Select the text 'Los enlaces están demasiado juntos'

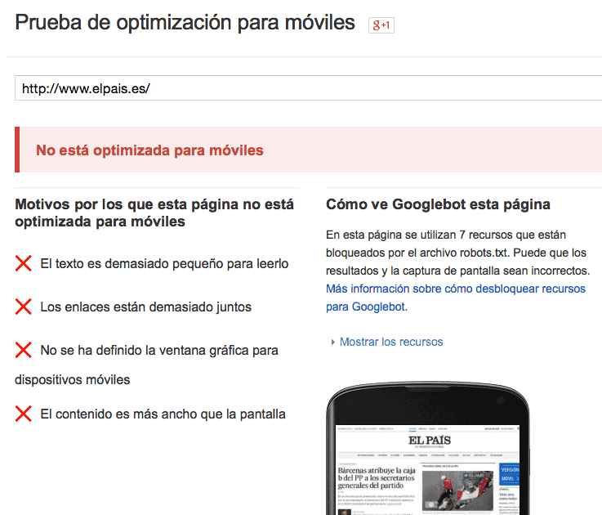146,307
